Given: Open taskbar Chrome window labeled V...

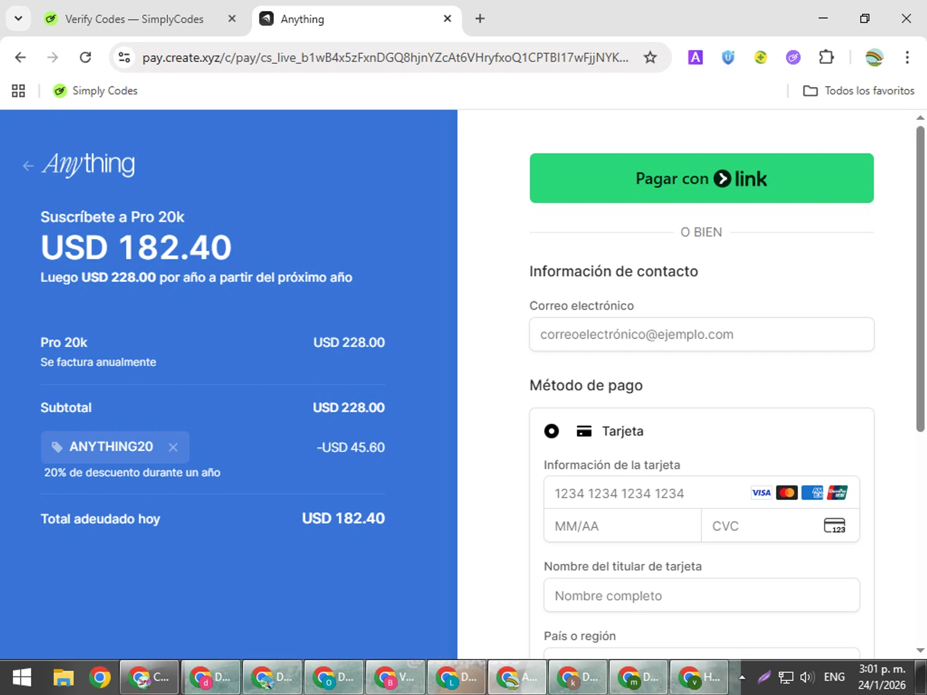Looking at the screenshot, I should coord(395,678).
